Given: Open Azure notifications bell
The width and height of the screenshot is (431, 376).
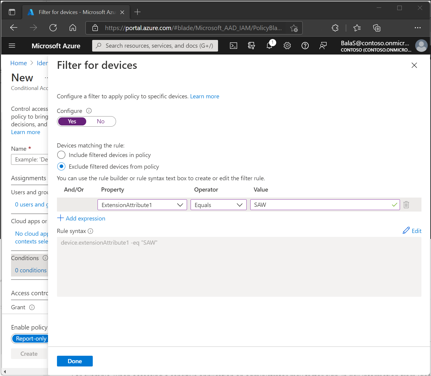Looking at the screenshot, I should tap(269, 46).
